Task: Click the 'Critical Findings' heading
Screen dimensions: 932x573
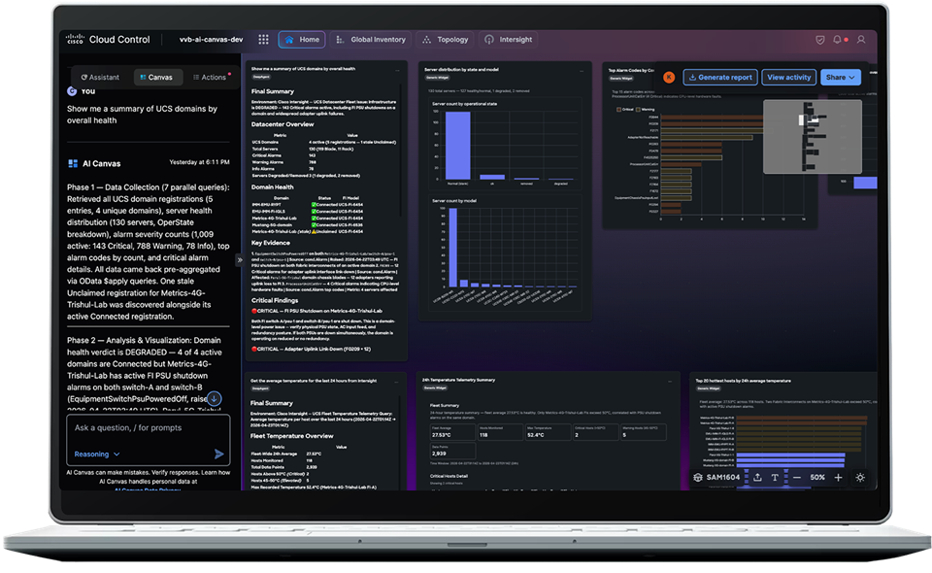Action: pos(275,300)
